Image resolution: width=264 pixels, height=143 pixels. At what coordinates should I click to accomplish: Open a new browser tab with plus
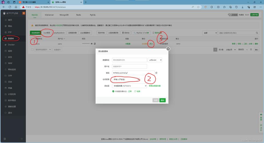tap(86, 2)
